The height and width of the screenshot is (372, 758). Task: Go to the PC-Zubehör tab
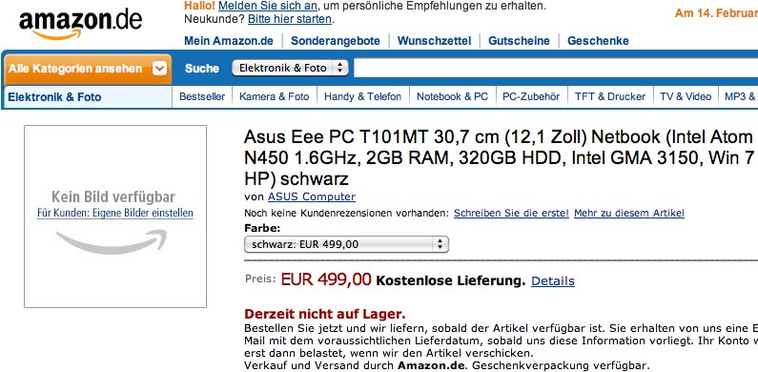pyautogui.click(x=531, y=96)
